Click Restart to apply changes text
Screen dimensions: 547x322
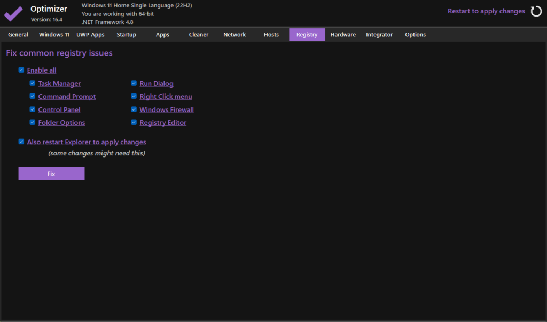click(x=486, y=11)
